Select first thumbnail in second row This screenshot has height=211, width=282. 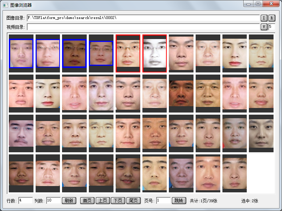tap(21, 94)
